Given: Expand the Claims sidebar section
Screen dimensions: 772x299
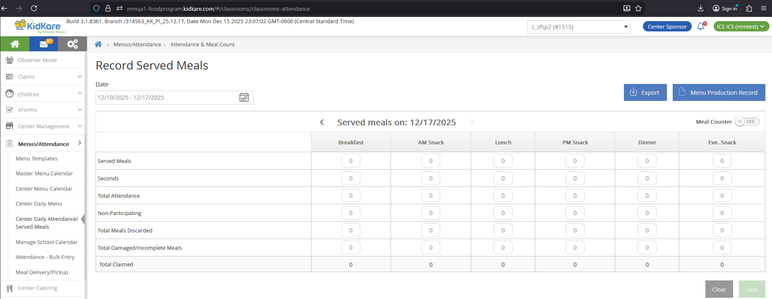Looking at the screenshot, I should tap(43, 77).
